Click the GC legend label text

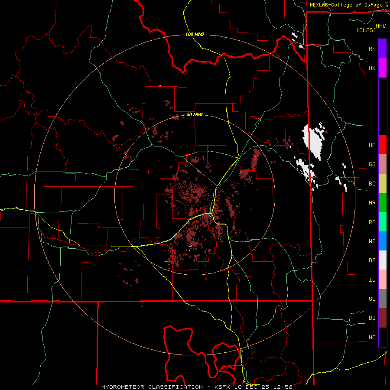pos(372,299)
